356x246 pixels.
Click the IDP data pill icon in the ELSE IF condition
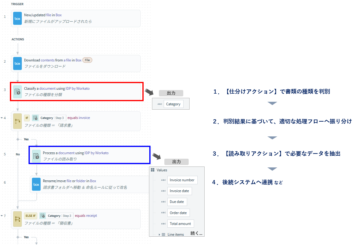click(x=42, y=216)
